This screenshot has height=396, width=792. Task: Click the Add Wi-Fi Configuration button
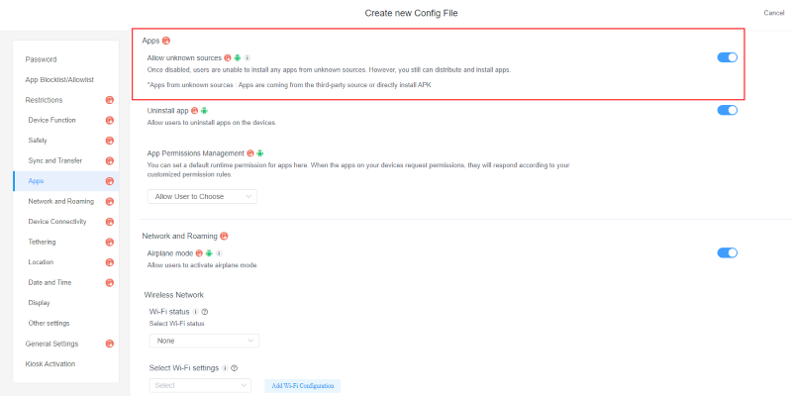302,385
